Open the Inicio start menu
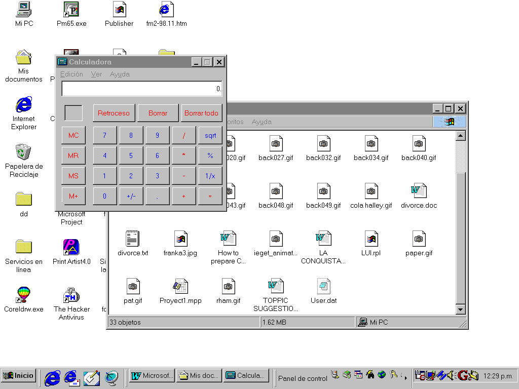 pos(18,375)
